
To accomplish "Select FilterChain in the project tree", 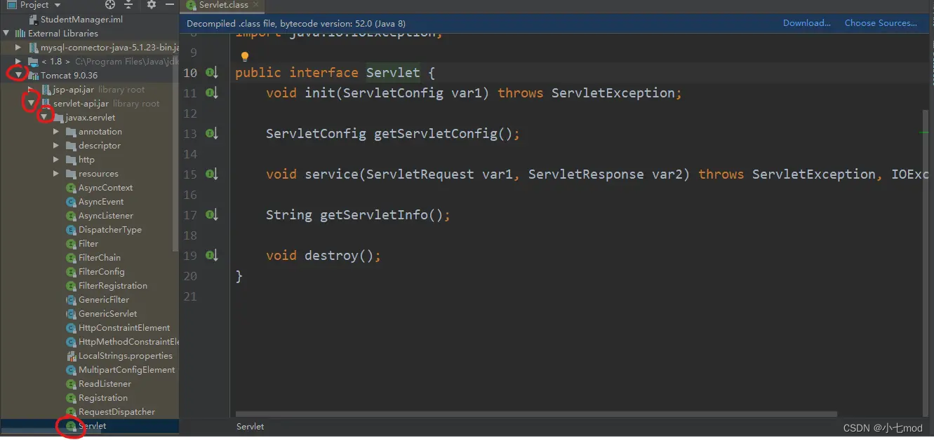I will pos(90,258).
